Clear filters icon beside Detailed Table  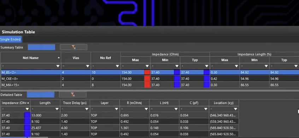click(73, 94)
